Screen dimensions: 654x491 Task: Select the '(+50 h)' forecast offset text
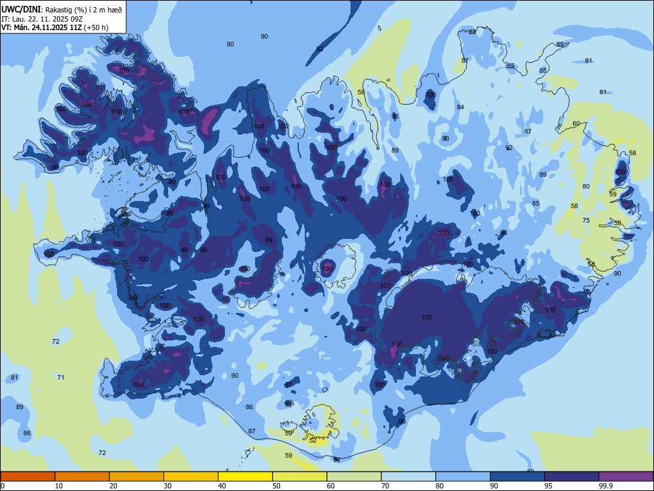click(x=96, y=27)
